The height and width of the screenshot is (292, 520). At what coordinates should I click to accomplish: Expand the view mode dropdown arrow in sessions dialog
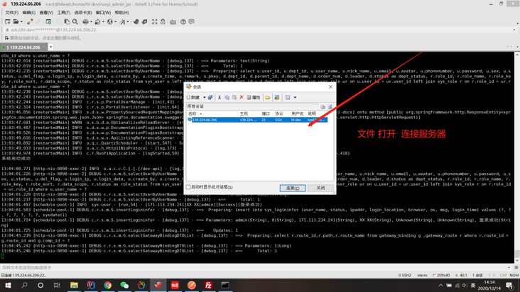point(295,98)
